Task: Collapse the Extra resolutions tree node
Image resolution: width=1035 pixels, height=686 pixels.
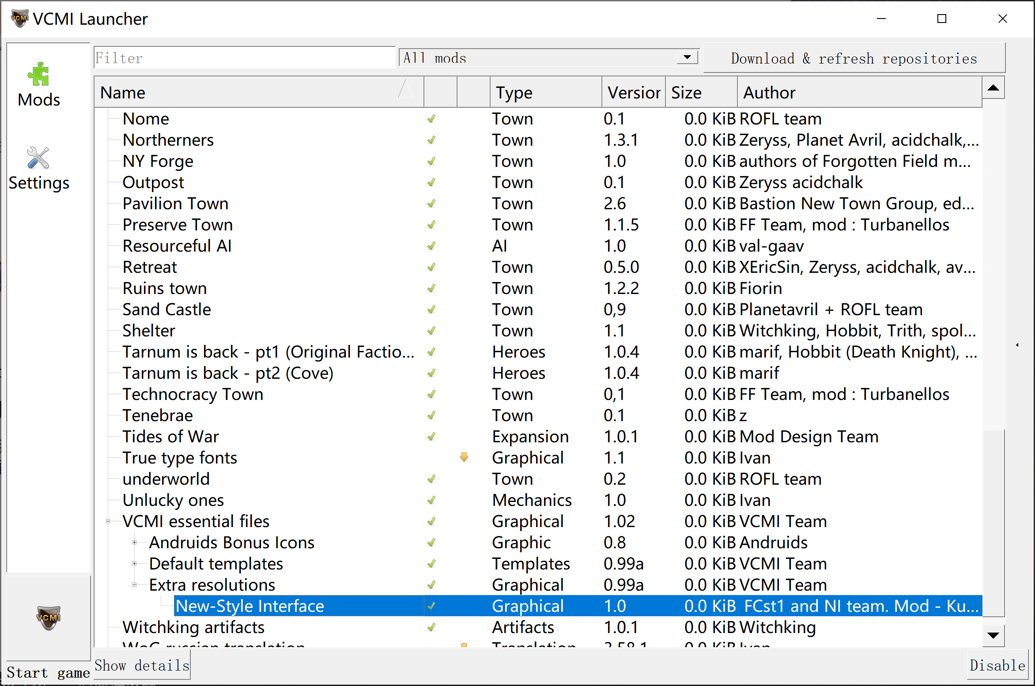Action: 135,585
